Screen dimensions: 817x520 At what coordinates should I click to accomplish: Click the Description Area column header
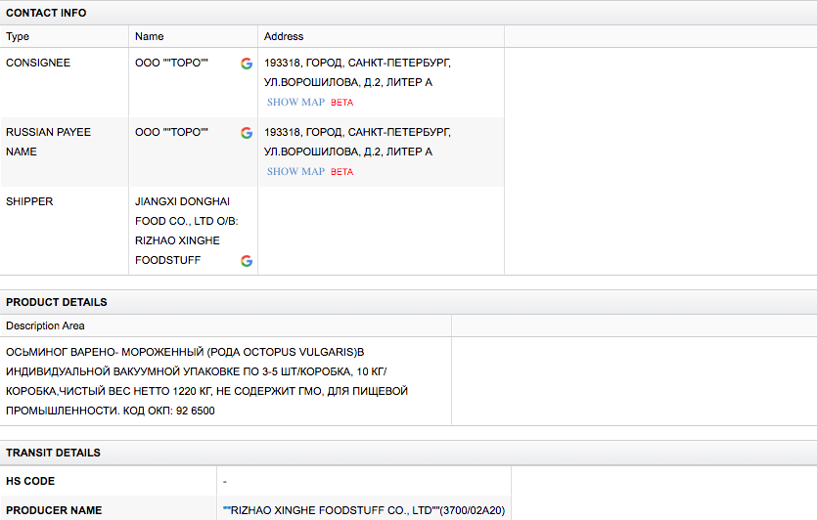[x=45, y=325]
